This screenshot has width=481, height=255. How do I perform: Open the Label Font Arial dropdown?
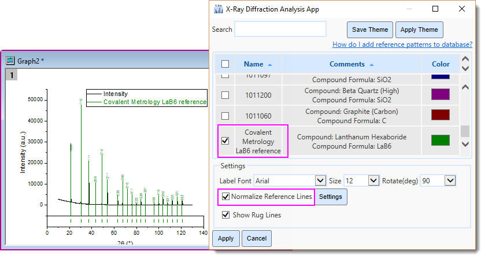[320, 180]
